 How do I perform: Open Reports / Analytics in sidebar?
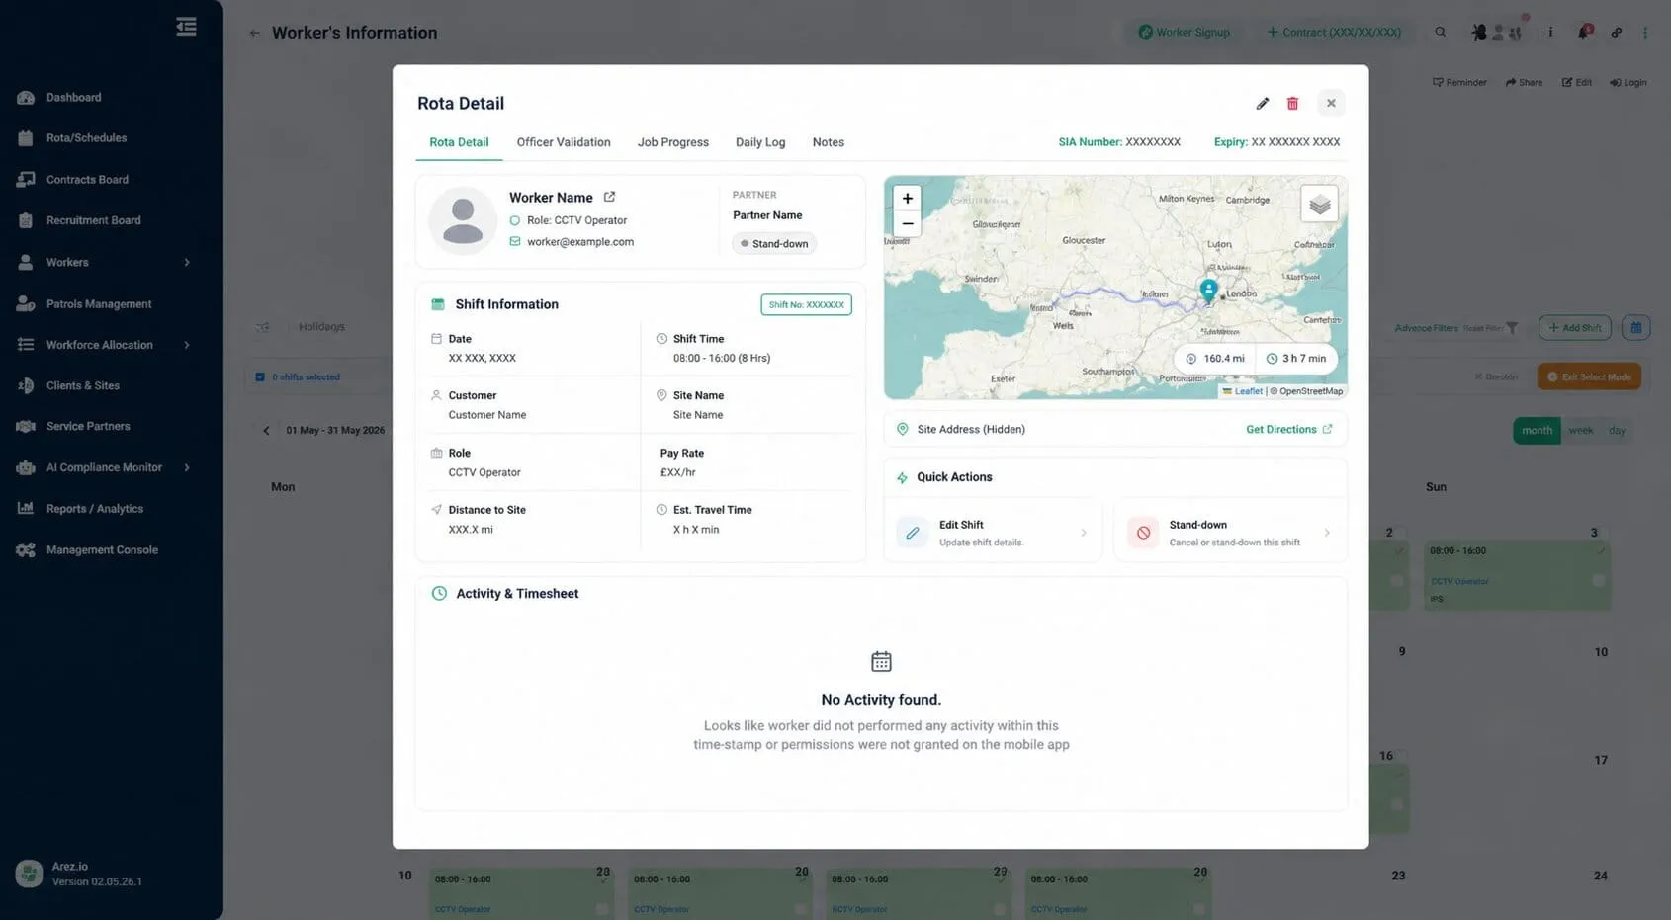pos(95,509)
